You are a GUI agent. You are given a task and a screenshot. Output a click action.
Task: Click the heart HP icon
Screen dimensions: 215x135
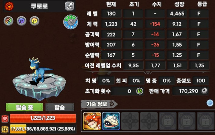[5, 119]
